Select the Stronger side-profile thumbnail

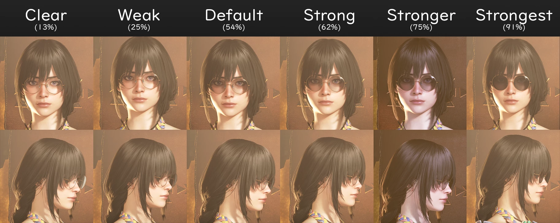click(420, 176)
